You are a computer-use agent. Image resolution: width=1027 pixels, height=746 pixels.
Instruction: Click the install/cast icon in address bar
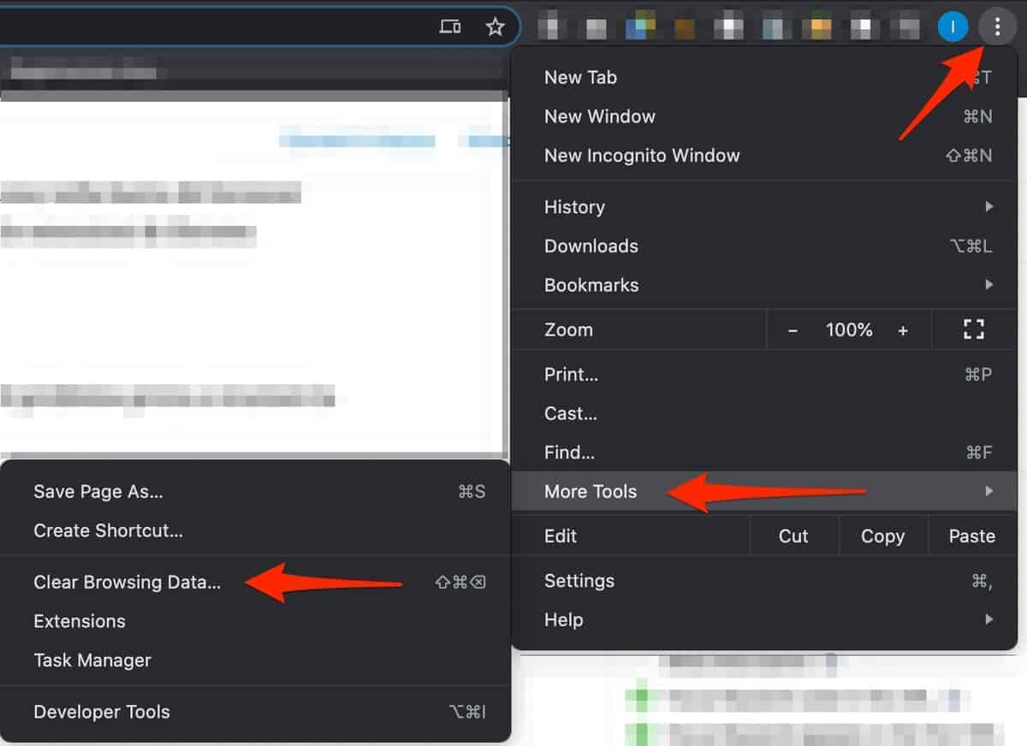click(x=450, y=27)
